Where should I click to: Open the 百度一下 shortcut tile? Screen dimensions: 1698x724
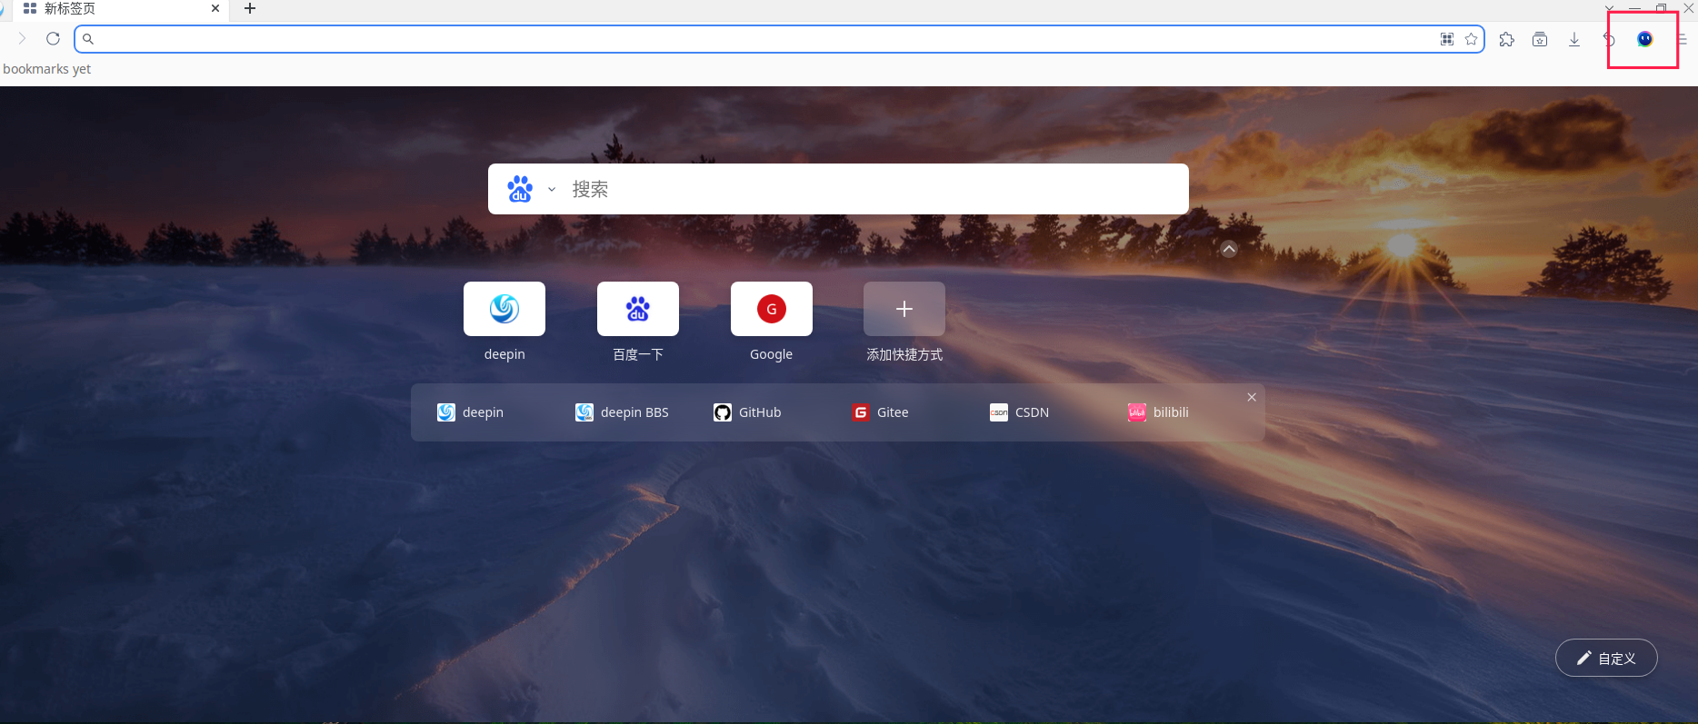click(x=638, y=309)
